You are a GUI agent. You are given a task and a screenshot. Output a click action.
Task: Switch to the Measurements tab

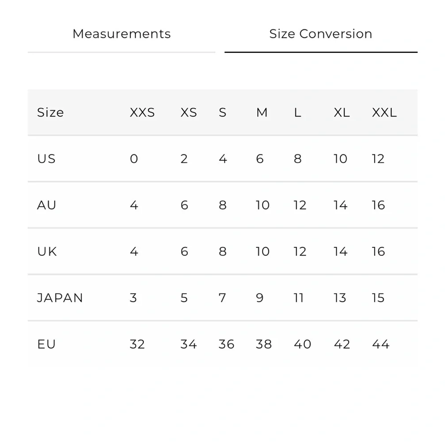[121, 34]
